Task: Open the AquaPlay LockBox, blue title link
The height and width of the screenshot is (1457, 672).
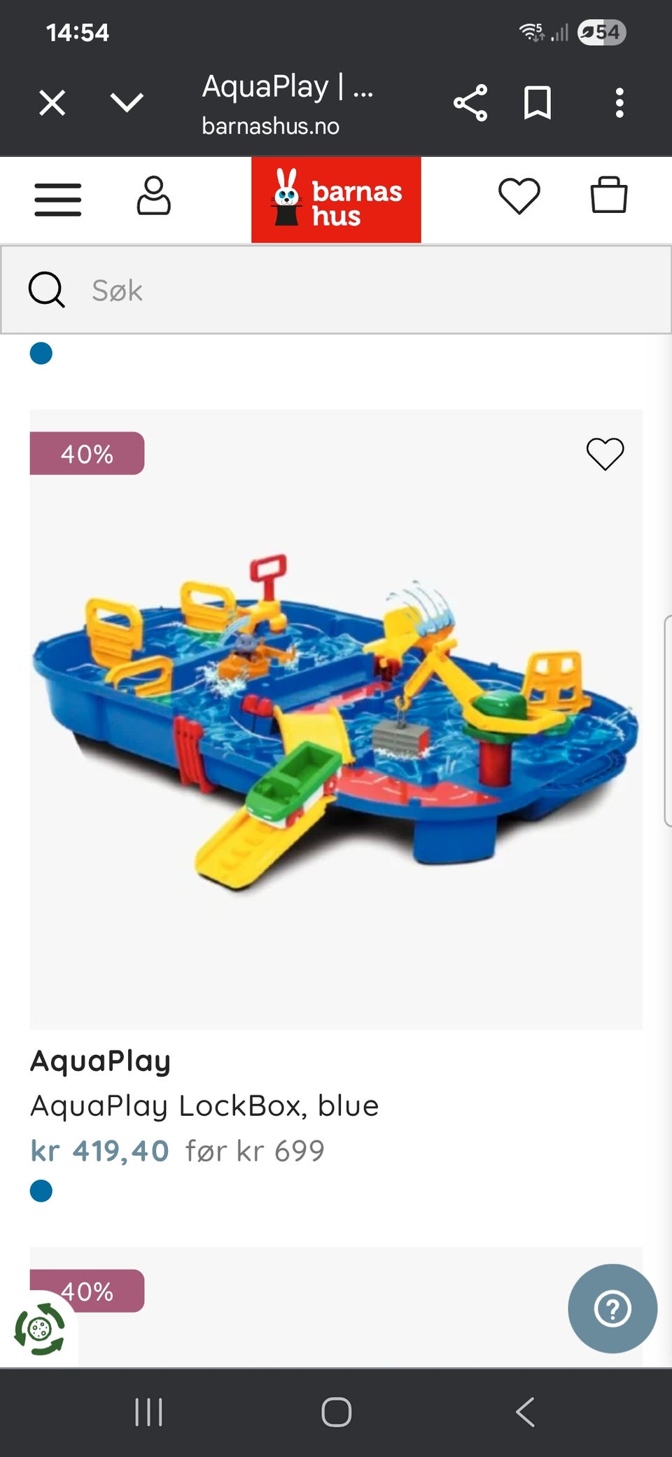Action: coord(204,1106)
